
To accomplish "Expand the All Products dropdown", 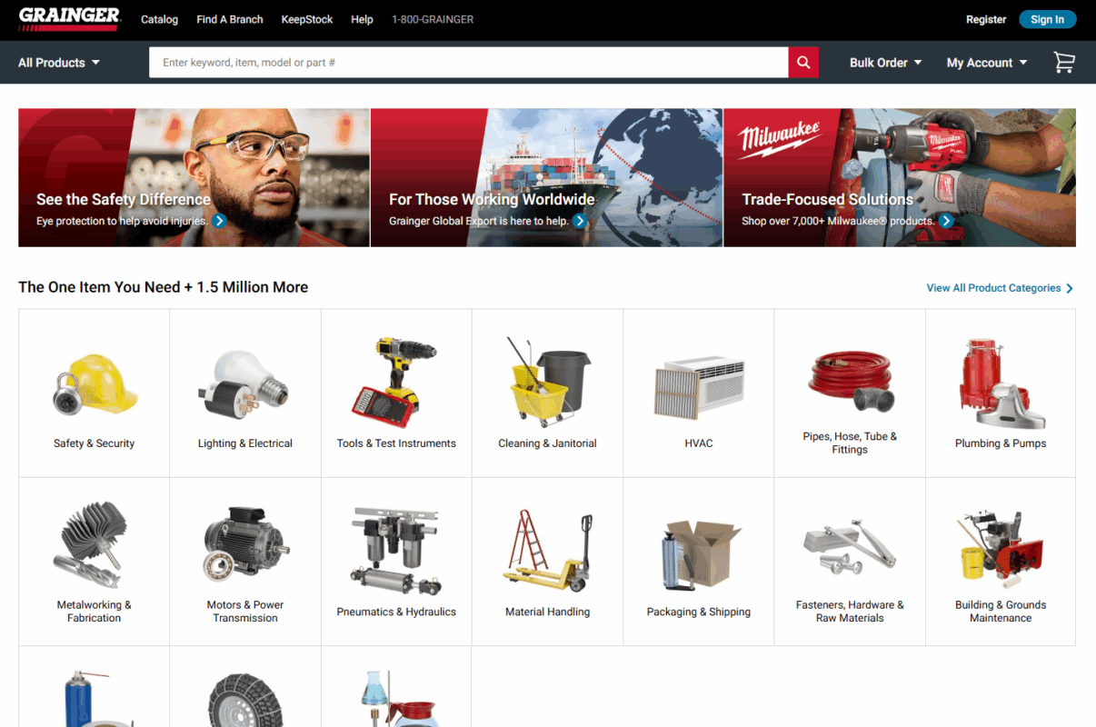I will [x=59, y=63].
